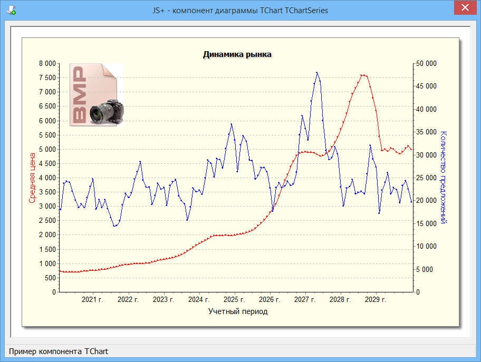The image size is (481, 362).
Task: Click the highest peak of the red series
Action: coord(363,75)
